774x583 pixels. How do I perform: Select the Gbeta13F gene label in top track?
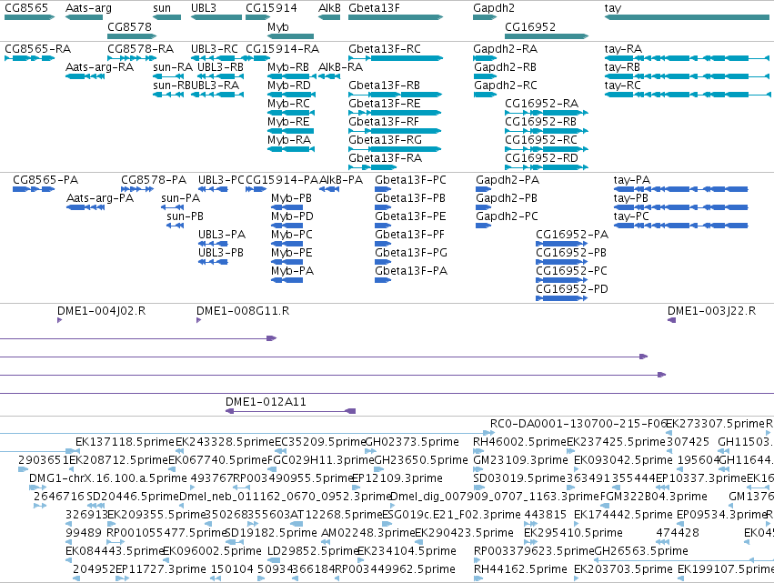374,8
